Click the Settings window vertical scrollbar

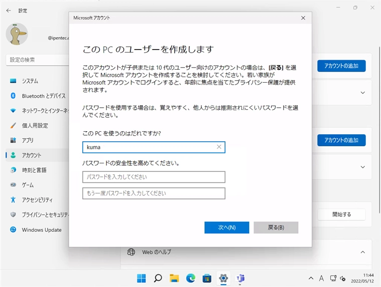click(x=379, y=129)
